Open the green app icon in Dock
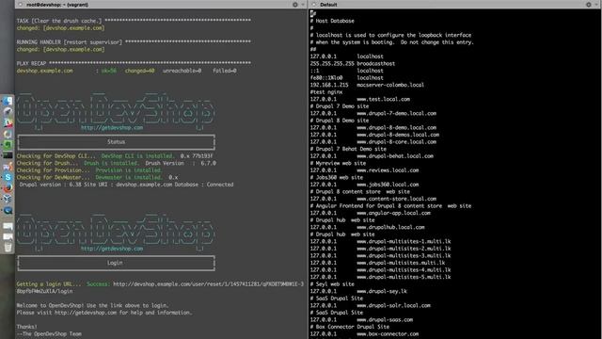Viewport: 602px width, 339px height. 8,145
